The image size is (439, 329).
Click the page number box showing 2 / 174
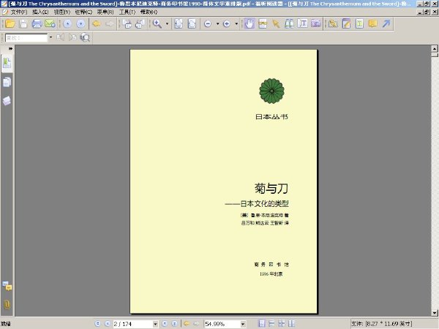(133, 324)
